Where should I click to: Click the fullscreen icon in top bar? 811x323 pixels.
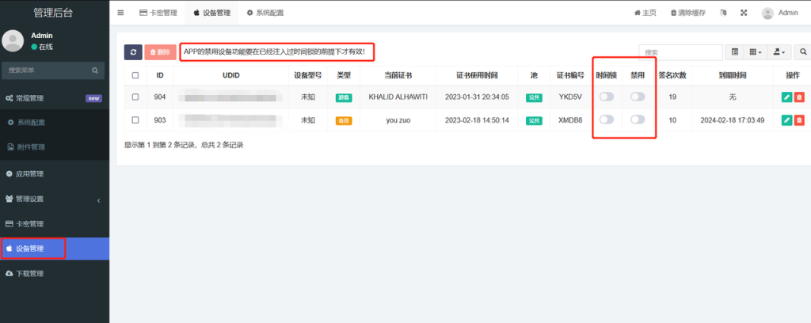point(744,13)
